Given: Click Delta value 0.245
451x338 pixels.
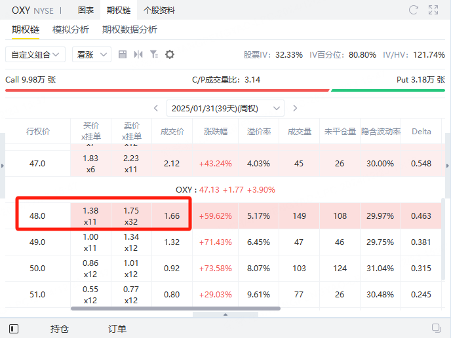Looking at the screenshot, I should (x=421, y=294).
